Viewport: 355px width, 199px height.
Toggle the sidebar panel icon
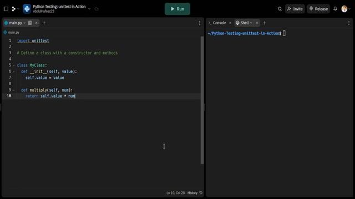tap(6, 9)
